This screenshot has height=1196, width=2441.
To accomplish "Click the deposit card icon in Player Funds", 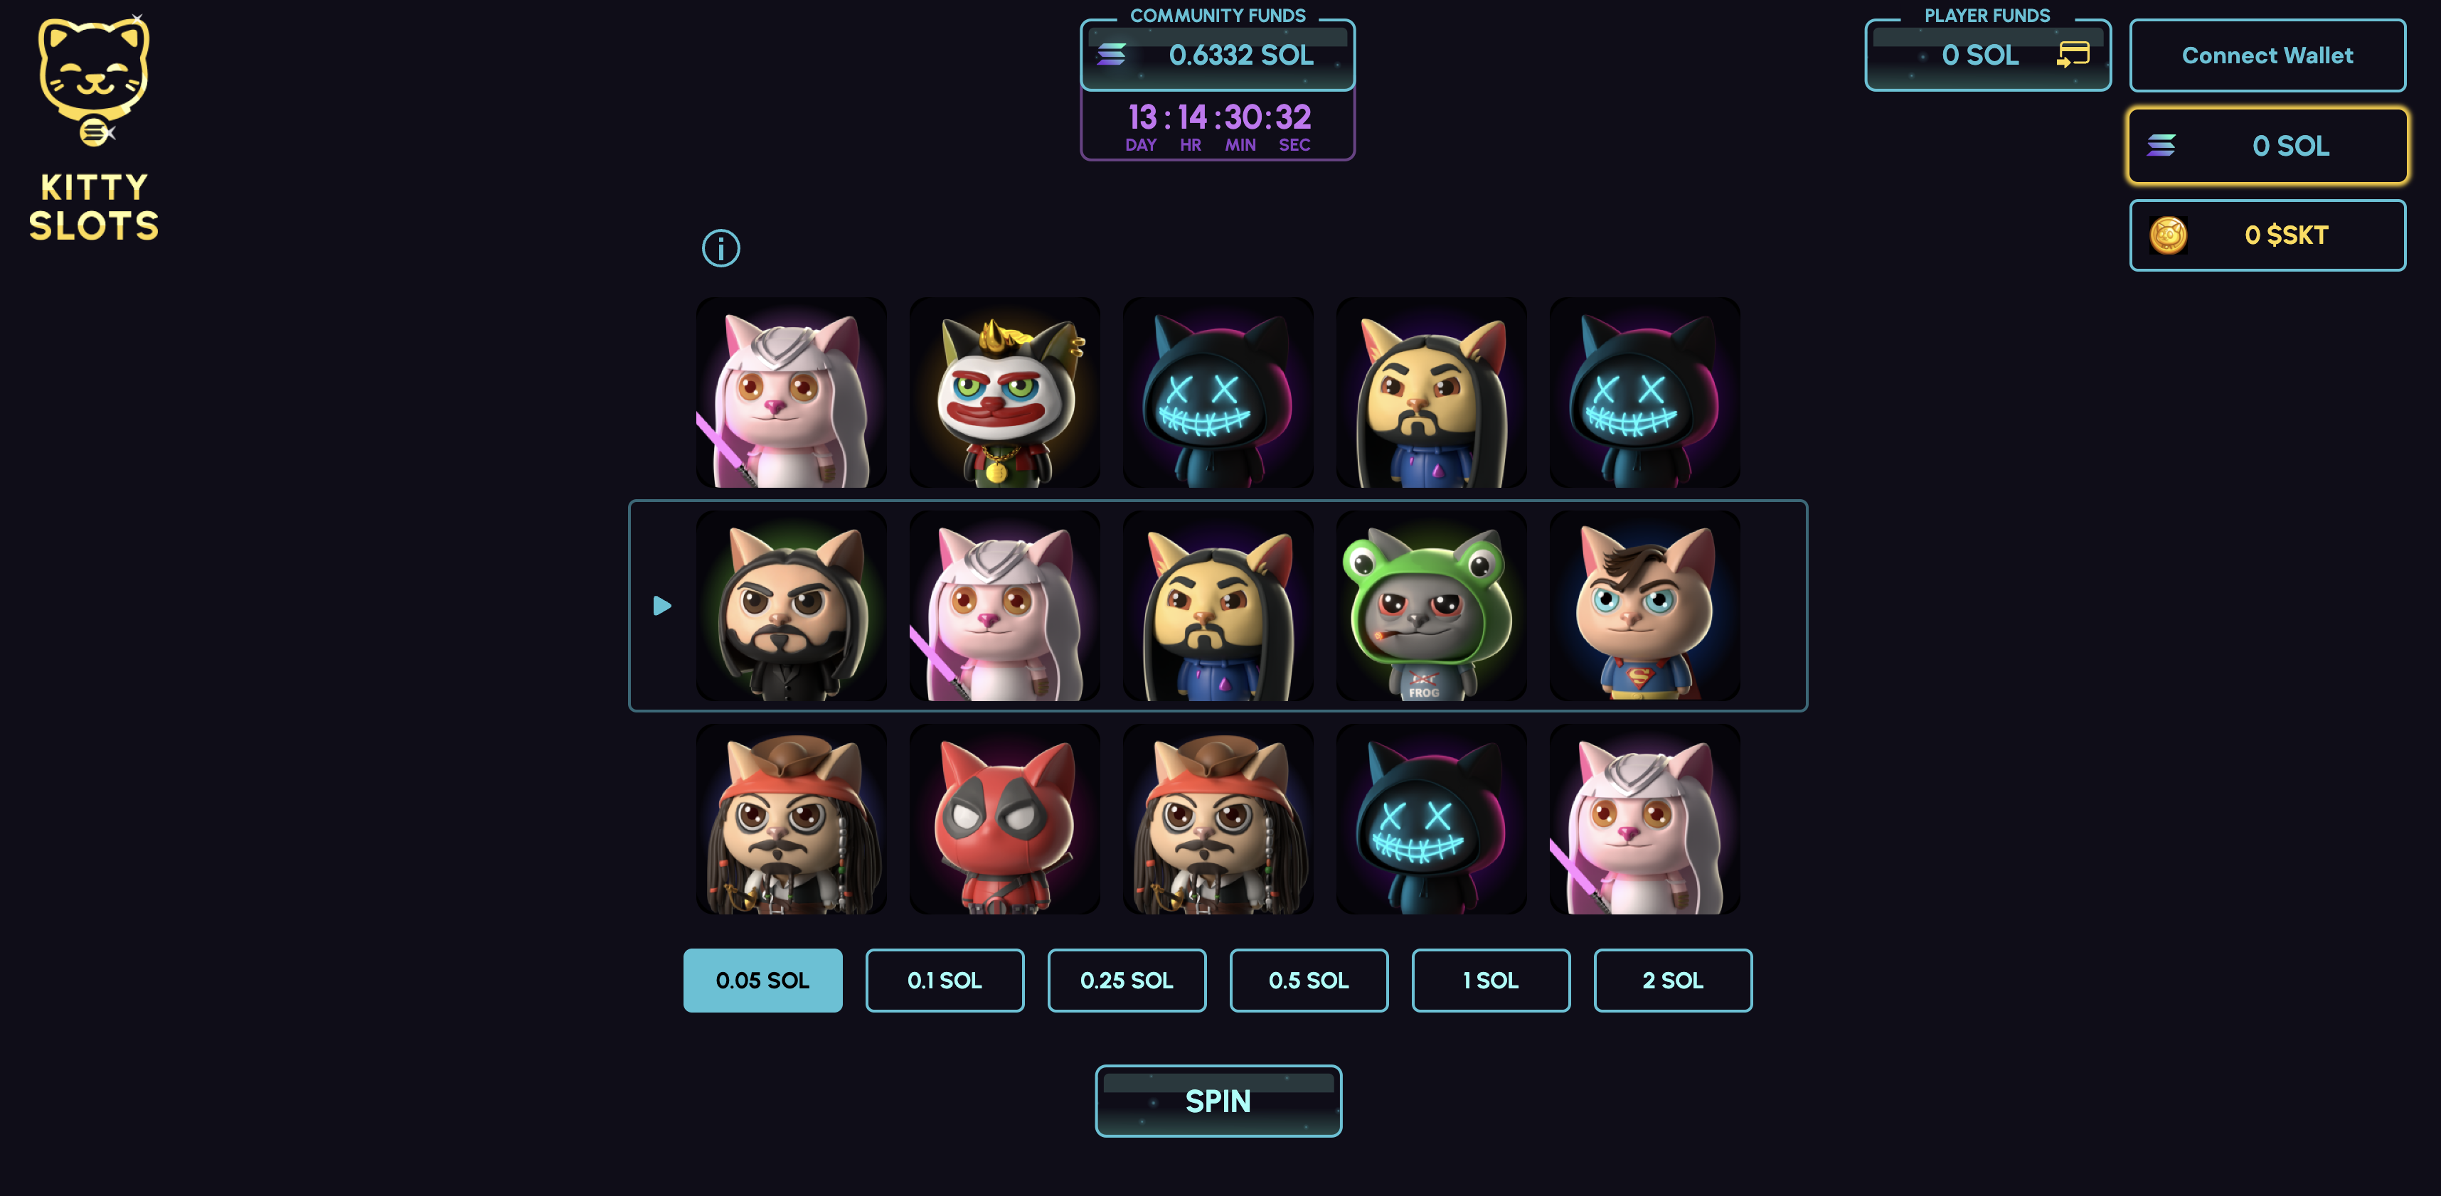I will pos(2073,54).
